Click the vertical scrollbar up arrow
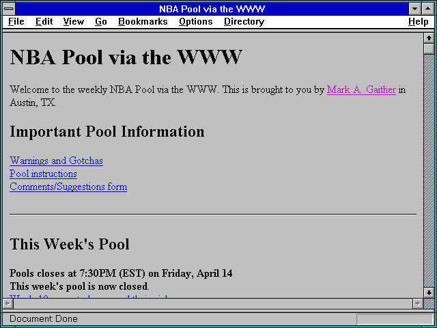Screen dimensions: 437x328 tap(429, 38)
